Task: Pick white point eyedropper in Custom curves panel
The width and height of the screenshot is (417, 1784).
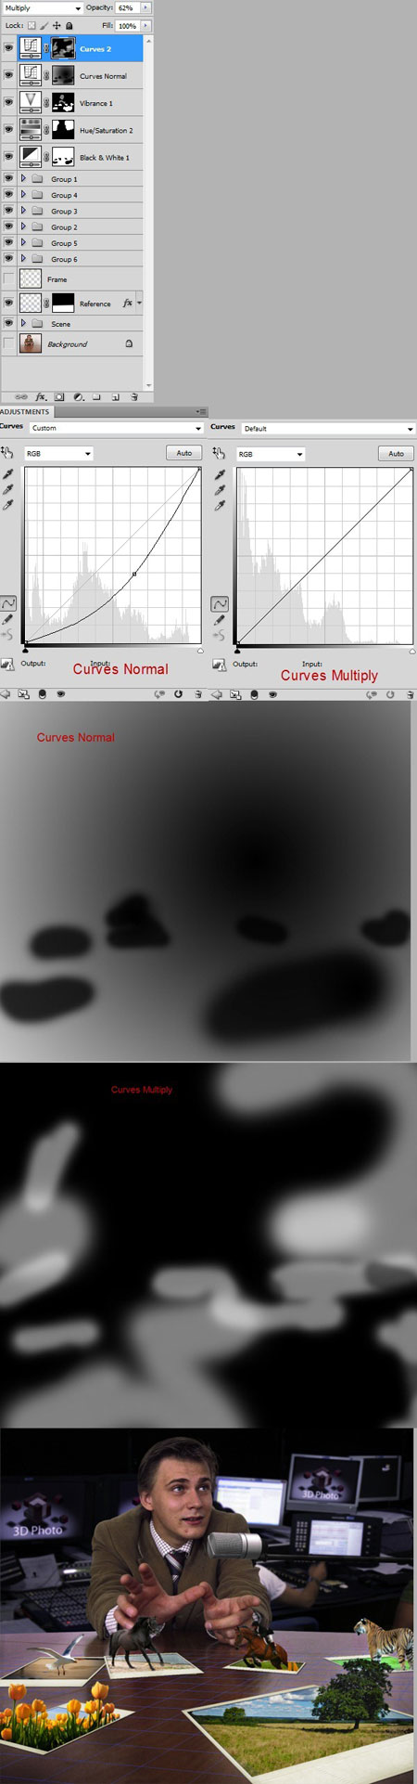Action: coord(8,505)
